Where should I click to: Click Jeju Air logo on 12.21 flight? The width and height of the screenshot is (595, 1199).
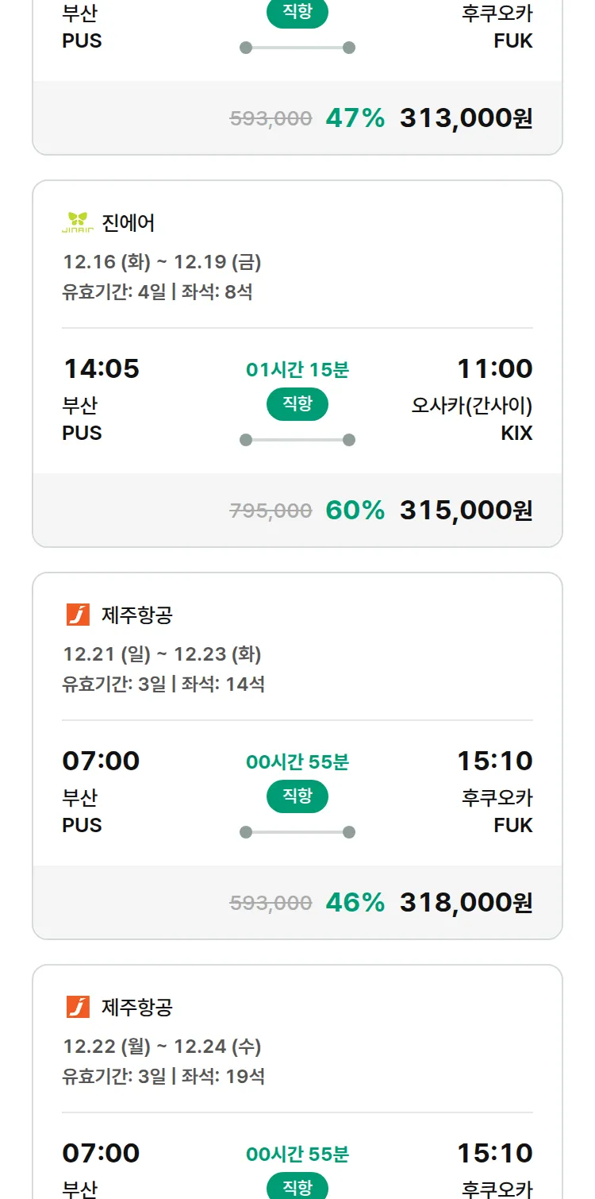(78, 615)
